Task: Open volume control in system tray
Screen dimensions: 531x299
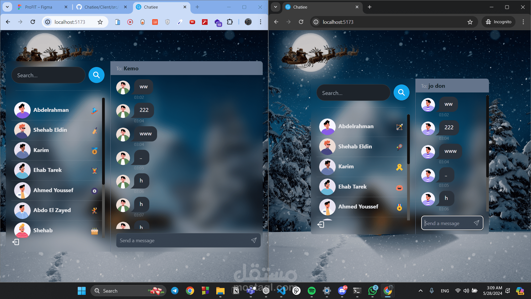Action: point(466,291)
